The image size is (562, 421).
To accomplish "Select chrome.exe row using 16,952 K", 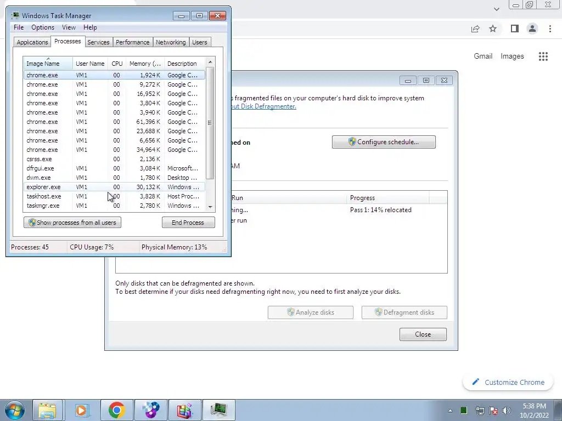I will coord(114,94).
